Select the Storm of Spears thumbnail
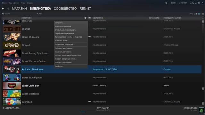Screen dimensions: 205x115 tap(12, 37)
